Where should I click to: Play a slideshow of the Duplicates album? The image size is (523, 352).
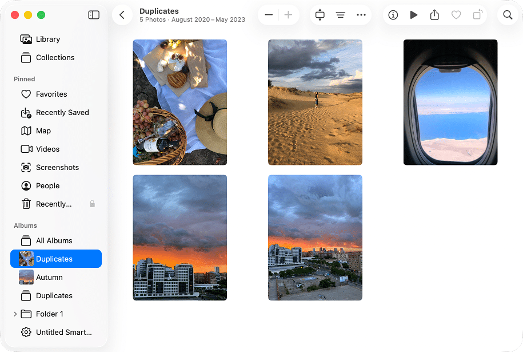coord(414,15)
